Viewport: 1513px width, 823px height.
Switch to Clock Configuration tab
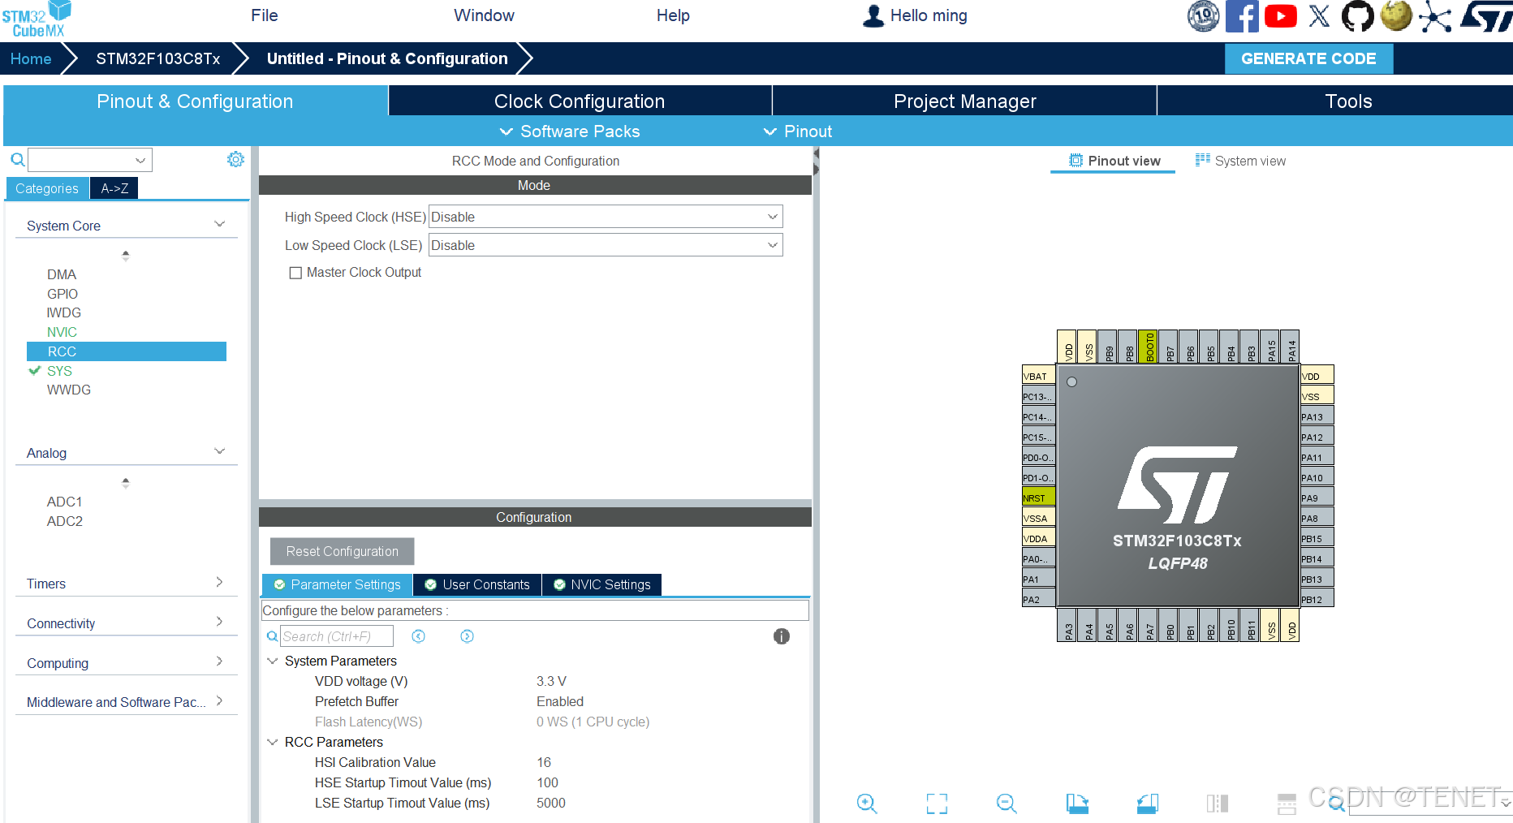pyautogui.click(x=580, y=101)
